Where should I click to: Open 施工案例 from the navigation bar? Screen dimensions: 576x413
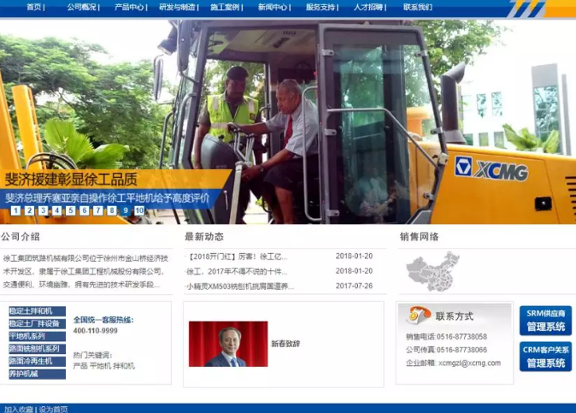point(225,7)
